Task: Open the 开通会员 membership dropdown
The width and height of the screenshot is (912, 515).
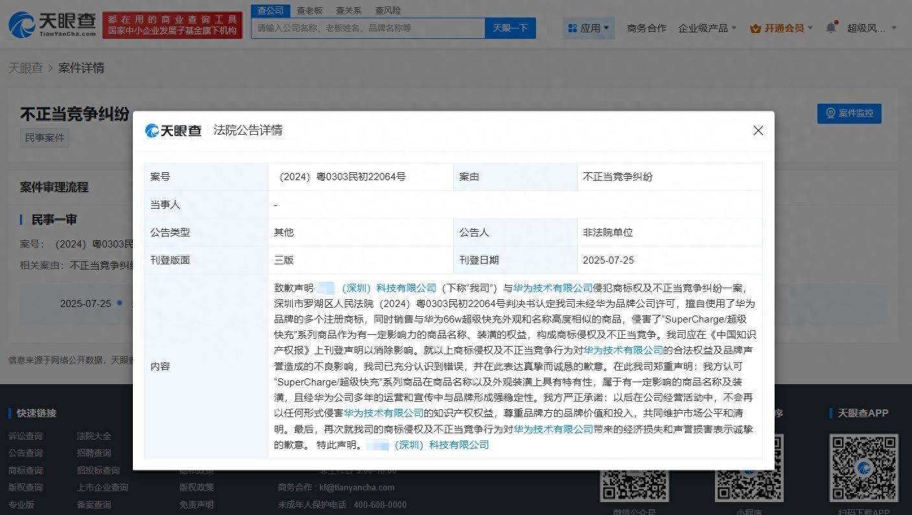Action: tap(781, 28)
